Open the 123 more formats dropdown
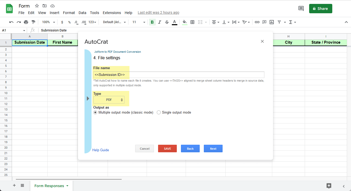This screenshot has width=351, height=191. [92, 22]
